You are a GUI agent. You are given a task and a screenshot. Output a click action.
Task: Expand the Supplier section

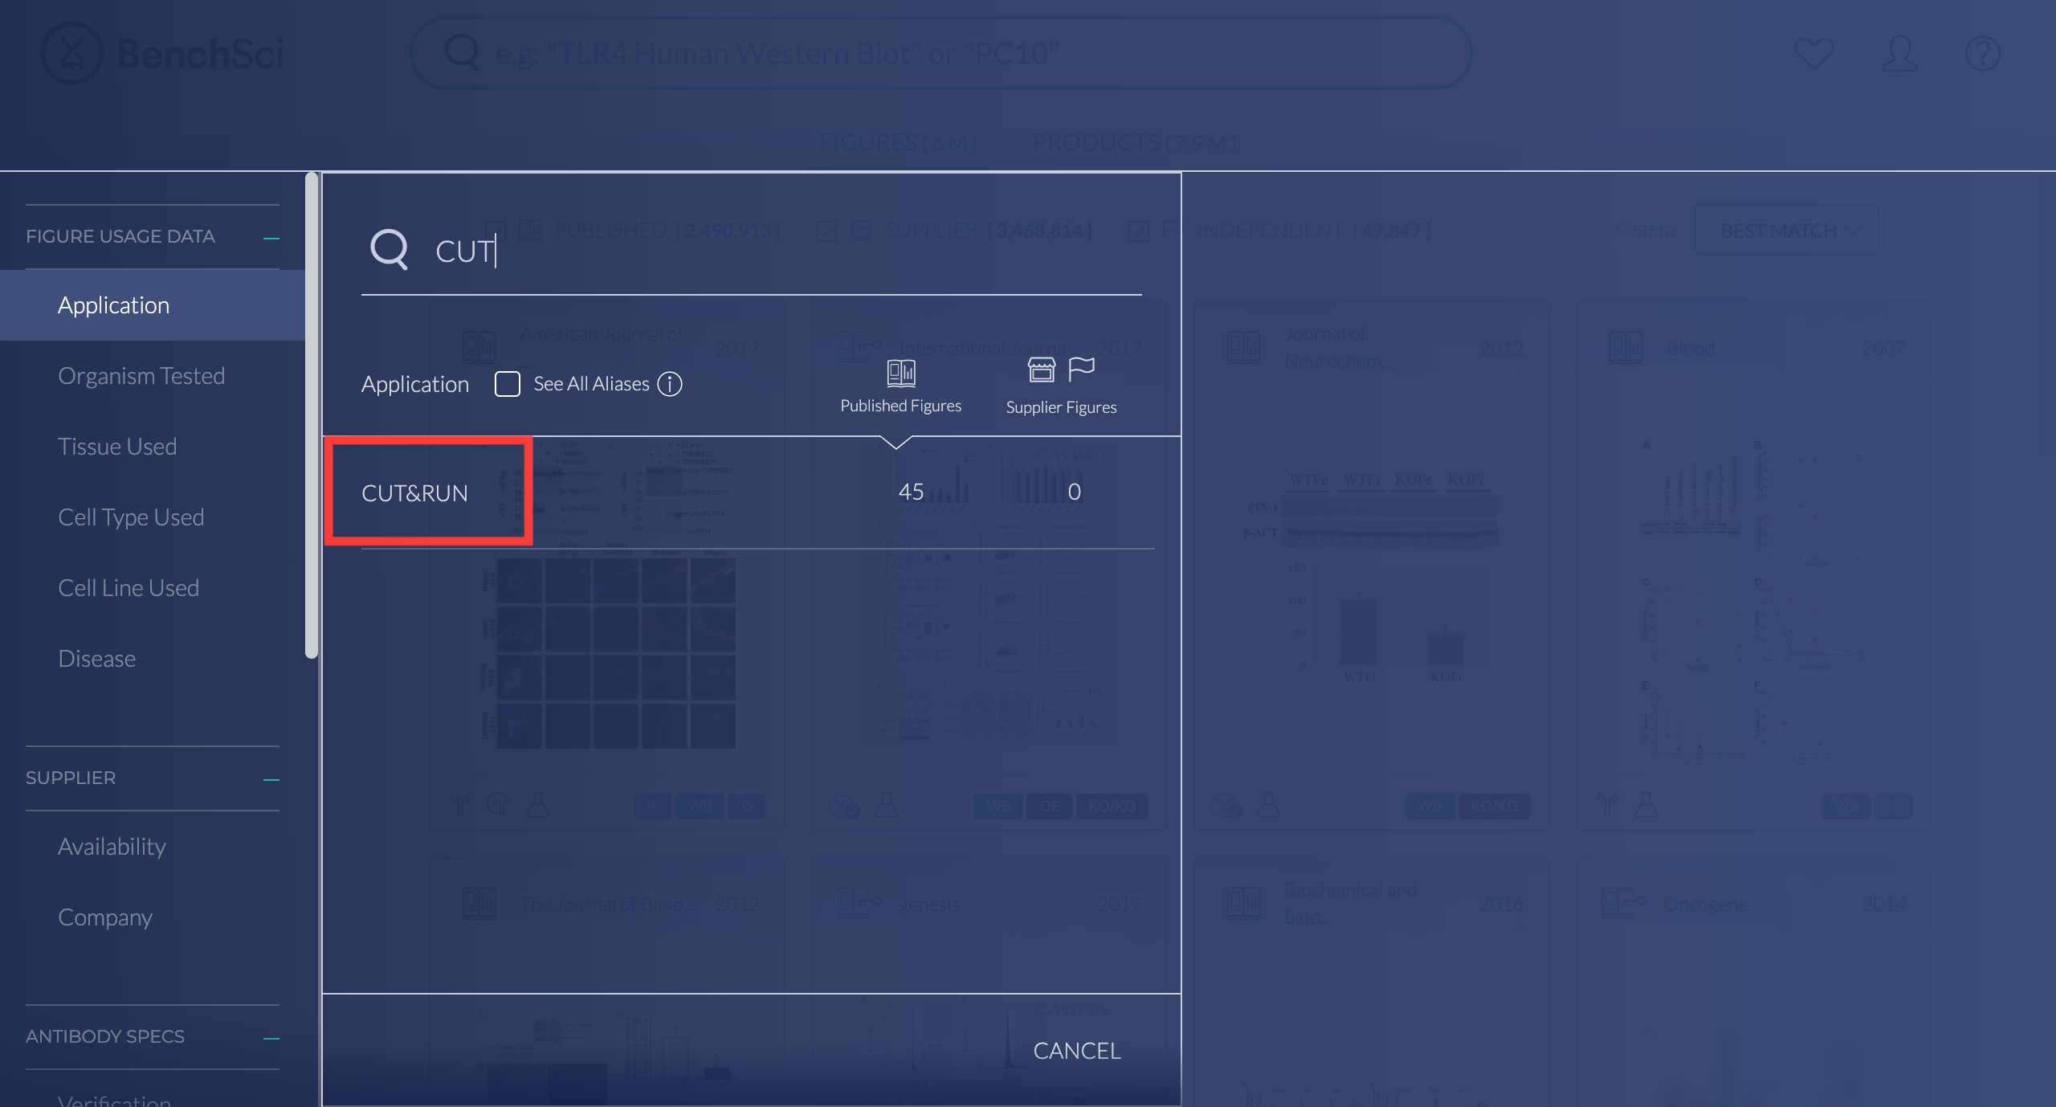272,777
